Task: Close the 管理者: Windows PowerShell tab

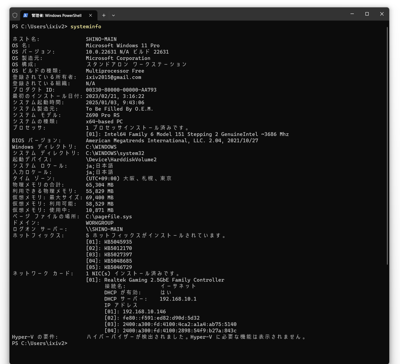Action: click(x=91, y=15)
